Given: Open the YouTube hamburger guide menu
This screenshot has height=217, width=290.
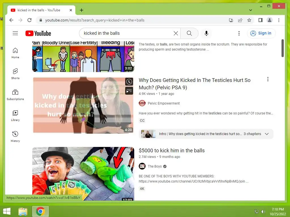Looking at the screenshot, I should click(15, 33).
